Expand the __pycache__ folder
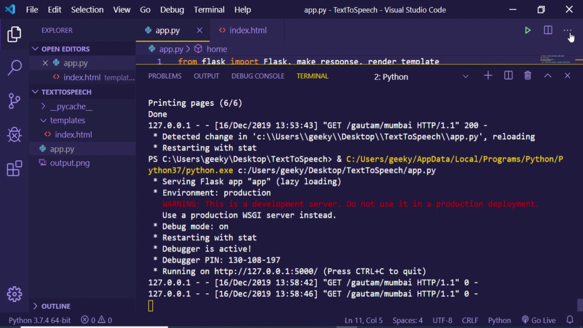Viewport: 583px width, 328px height. tap(71, 106)
